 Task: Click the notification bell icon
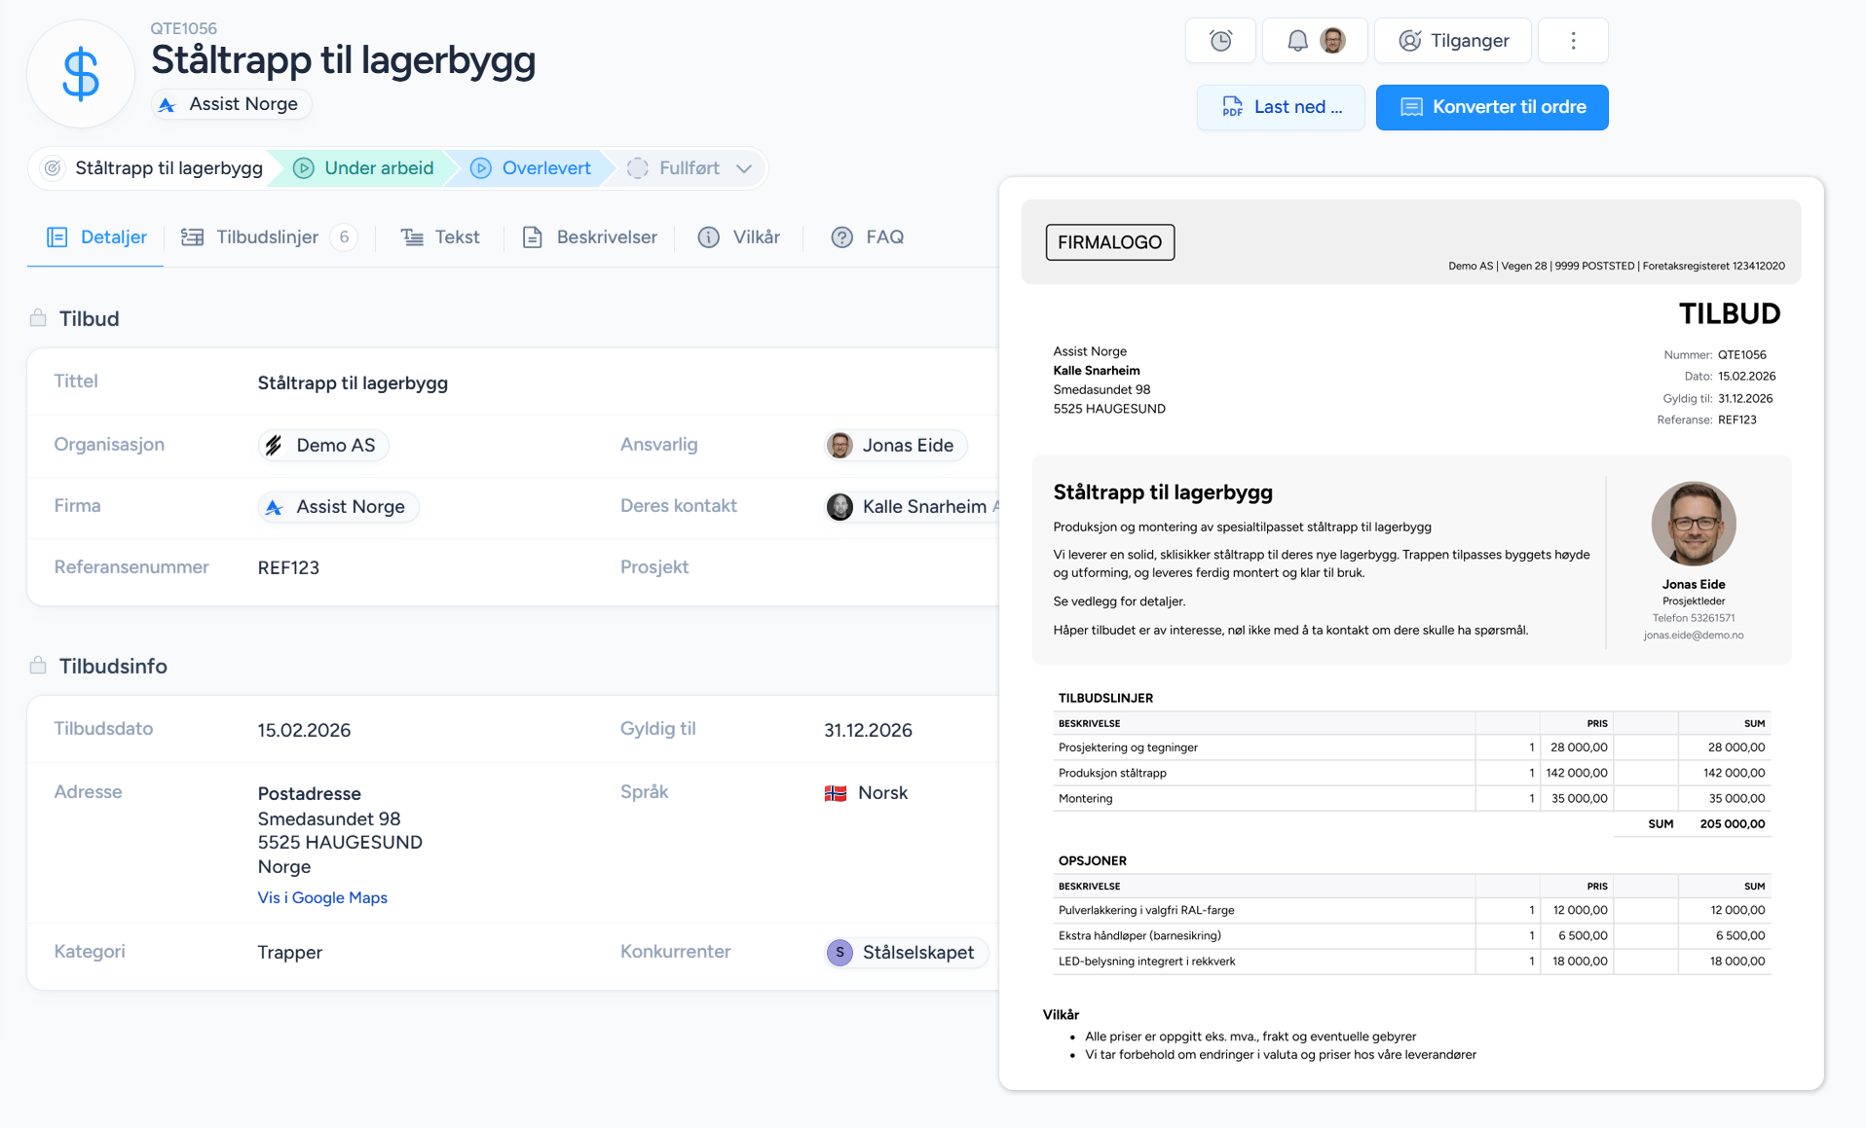(x=1296, y=41)
